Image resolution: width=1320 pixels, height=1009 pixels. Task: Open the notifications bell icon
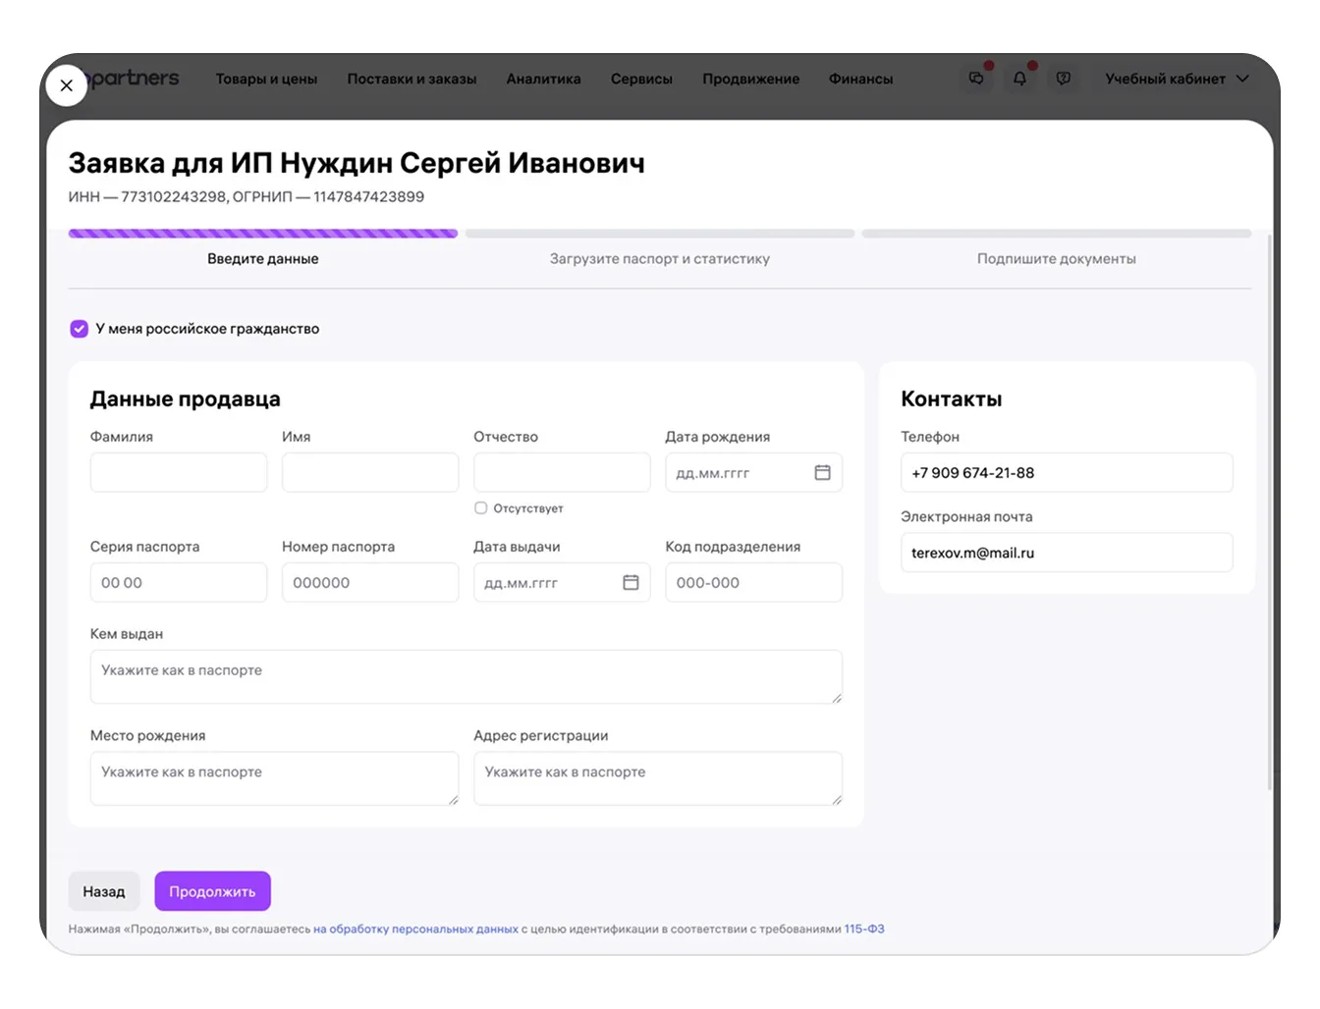(1019, 79)
